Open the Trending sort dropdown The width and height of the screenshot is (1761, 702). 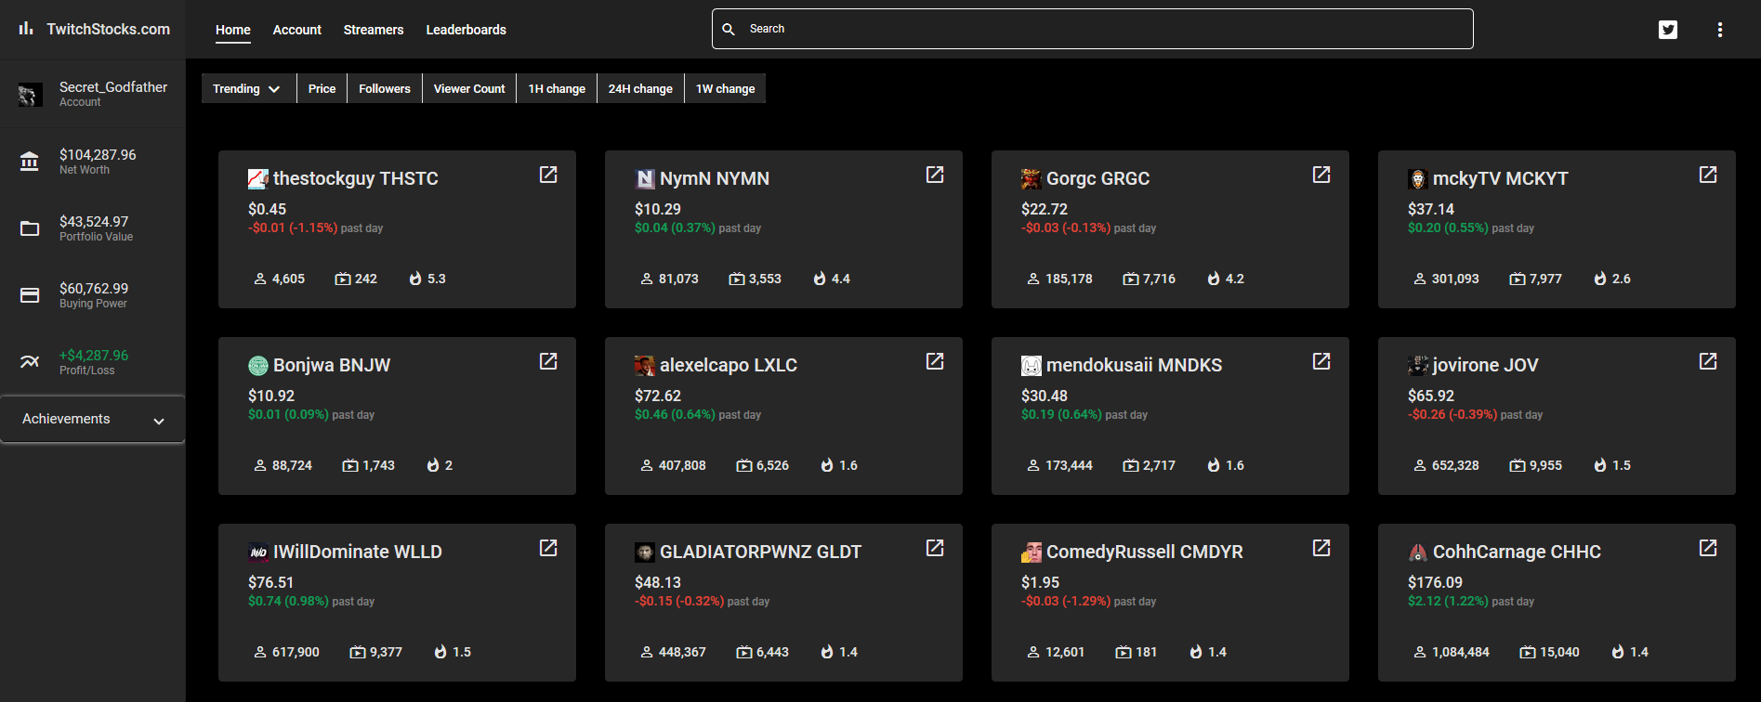pos(248,88)
